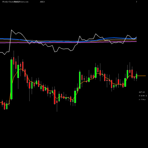Screen dimensions: 148x148
Task: Click the last green candle on the right
Action: point(136,76)
